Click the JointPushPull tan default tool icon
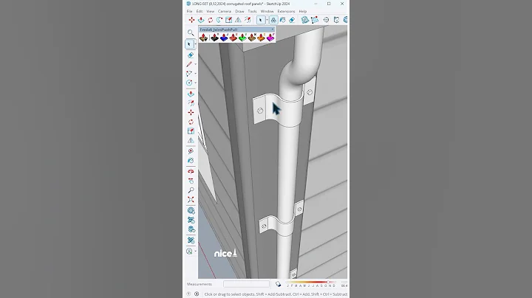The height and width of the screenshot is (298, 532). click(x=204, y=38)
